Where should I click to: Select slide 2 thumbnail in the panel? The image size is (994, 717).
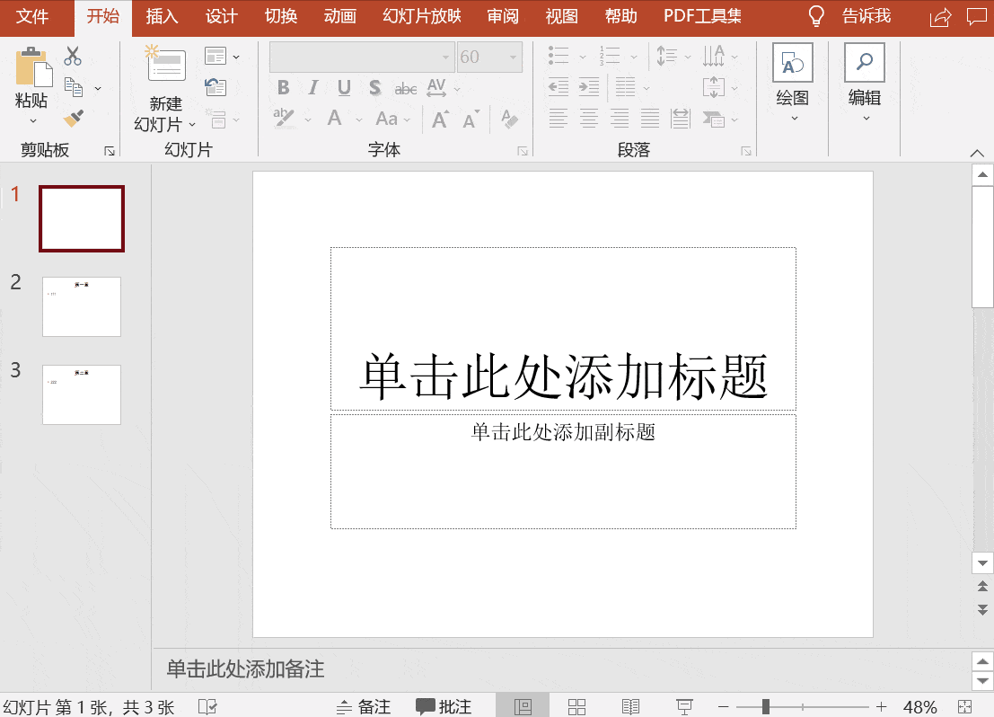tap(81, 306)
